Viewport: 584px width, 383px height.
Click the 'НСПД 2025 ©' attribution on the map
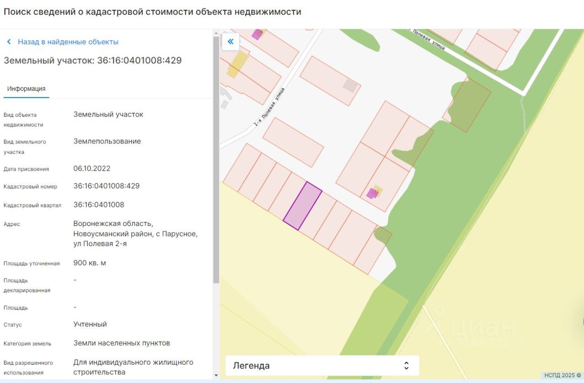pyautogui.click(x=562, y=375)
